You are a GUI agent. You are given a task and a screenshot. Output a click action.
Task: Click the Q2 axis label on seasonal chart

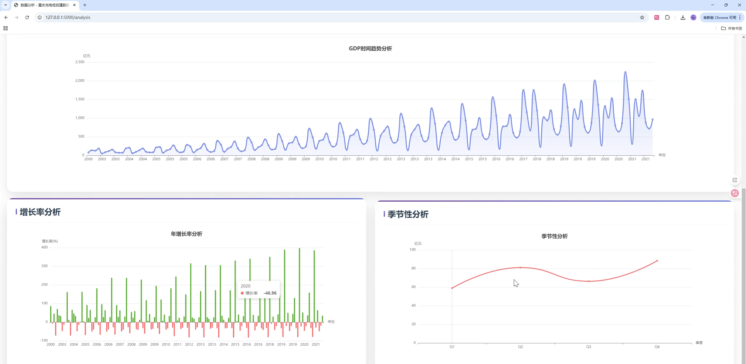click(x=520, y=347)
